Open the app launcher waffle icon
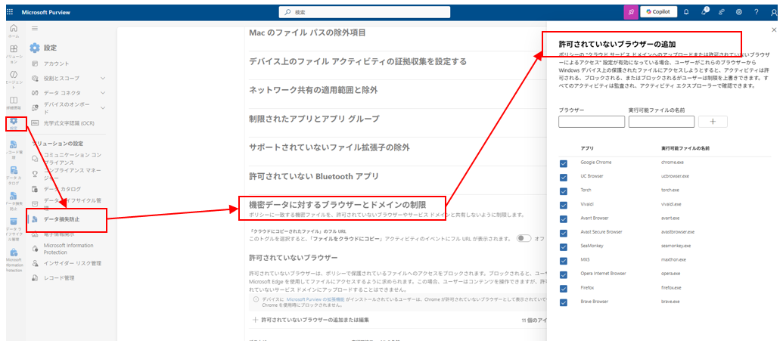783x350 pixels. pyautogui.click(x=10, y=12)
